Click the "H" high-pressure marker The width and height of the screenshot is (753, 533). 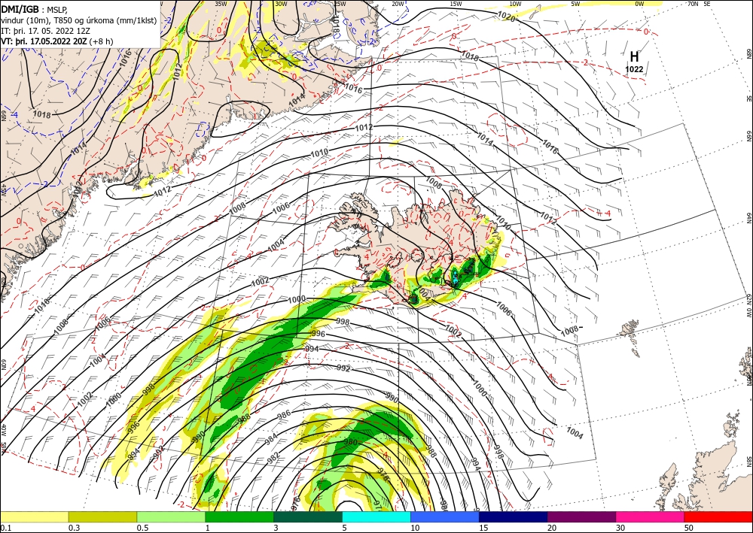click(634, 56)
